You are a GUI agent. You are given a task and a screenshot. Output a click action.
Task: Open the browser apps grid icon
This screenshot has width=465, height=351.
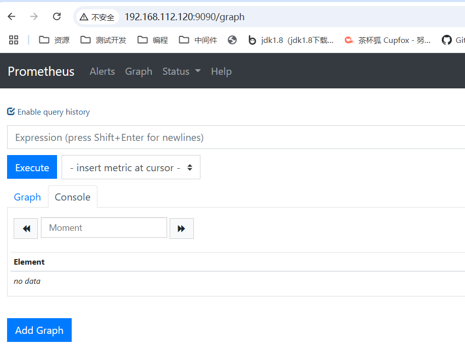coord(14,40)
